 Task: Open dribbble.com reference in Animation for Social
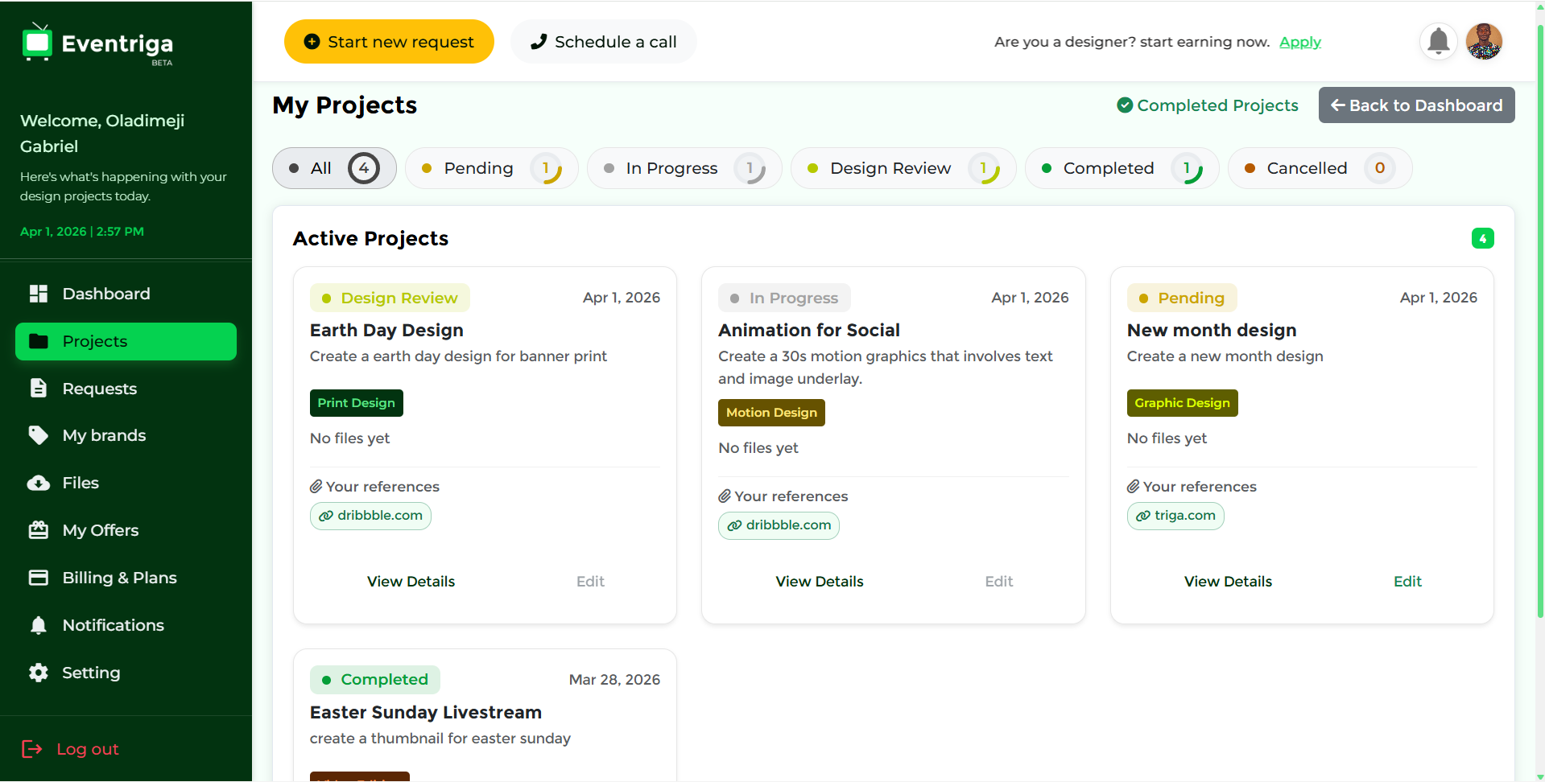(779, 525)
